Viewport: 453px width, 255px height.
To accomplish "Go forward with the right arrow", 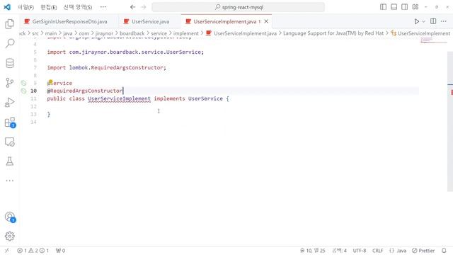I will 144,7.
